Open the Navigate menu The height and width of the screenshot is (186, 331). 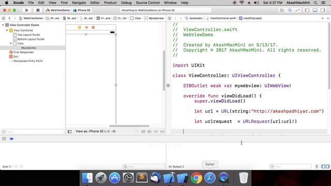(x=79, y=3)
